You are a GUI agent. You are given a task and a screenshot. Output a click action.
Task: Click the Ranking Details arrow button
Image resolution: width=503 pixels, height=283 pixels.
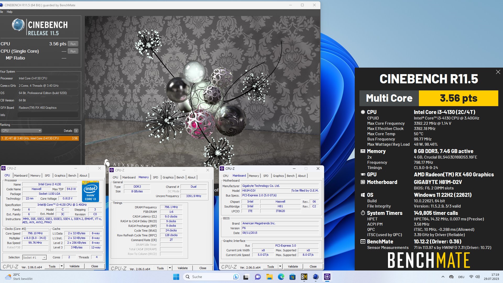click(76, 131)
